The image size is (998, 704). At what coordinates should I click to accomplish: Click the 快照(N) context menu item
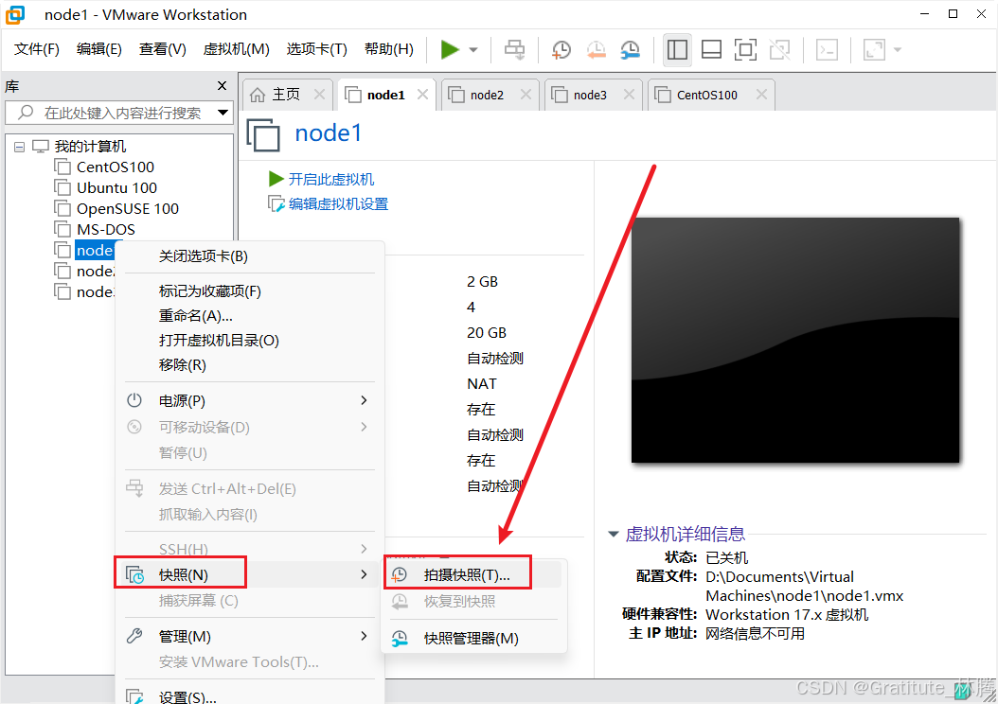(251, 575)
